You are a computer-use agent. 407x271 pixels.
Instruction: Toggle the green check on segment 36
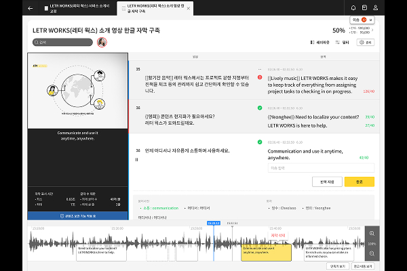(259, 108)
